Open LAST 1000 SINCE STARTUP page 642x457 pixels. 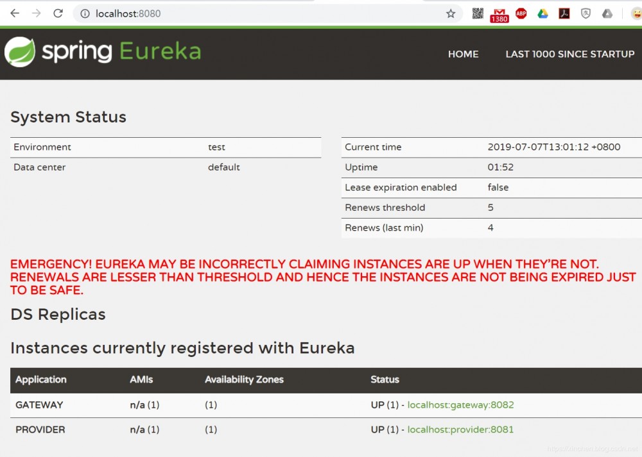coord(570,54)
